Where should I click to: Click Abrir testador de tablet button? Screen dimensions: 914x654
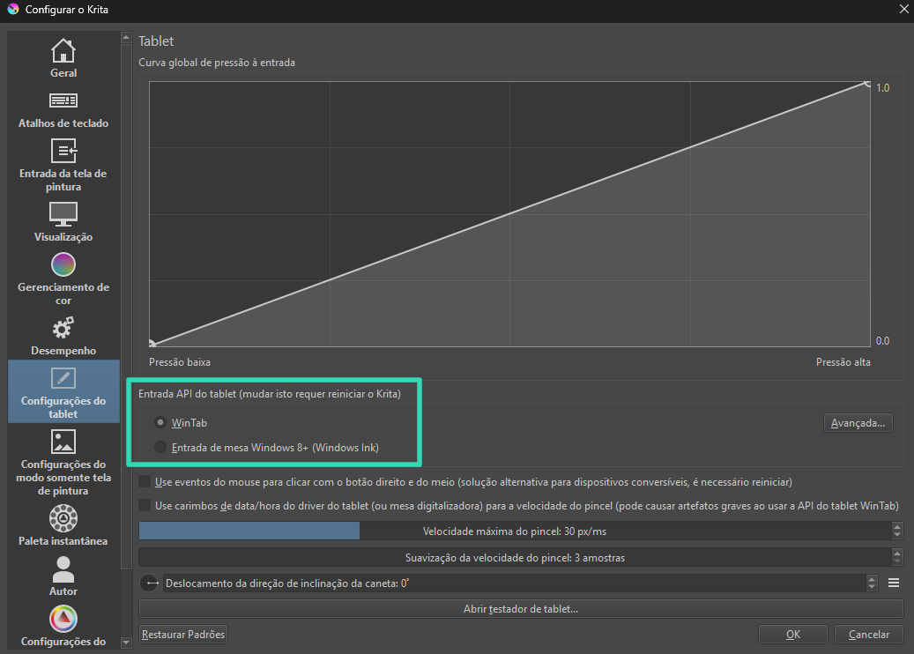pyautogui.click(x=521, y=608)
